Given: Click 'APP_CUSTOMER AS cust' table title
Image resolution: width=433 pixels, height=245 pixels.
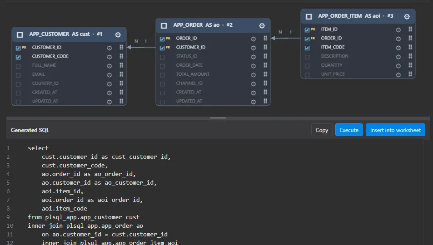Looking at the screenshot, I should (60, 34).
